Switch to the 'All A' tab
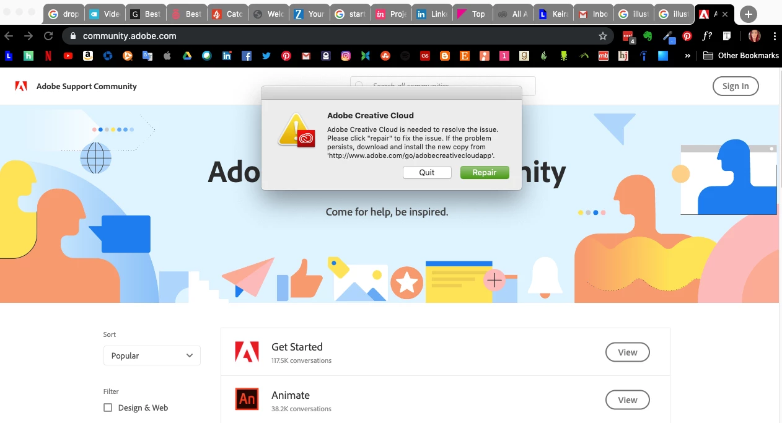The width and height of the screenshot is (782, 423). pos(513,14)
